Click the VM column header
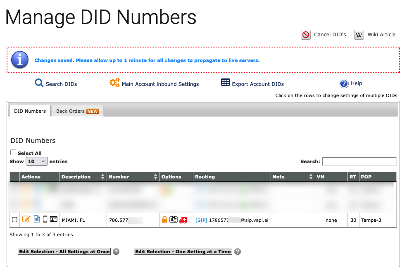This screenshot has width=414, height=273. pos(331,177)
